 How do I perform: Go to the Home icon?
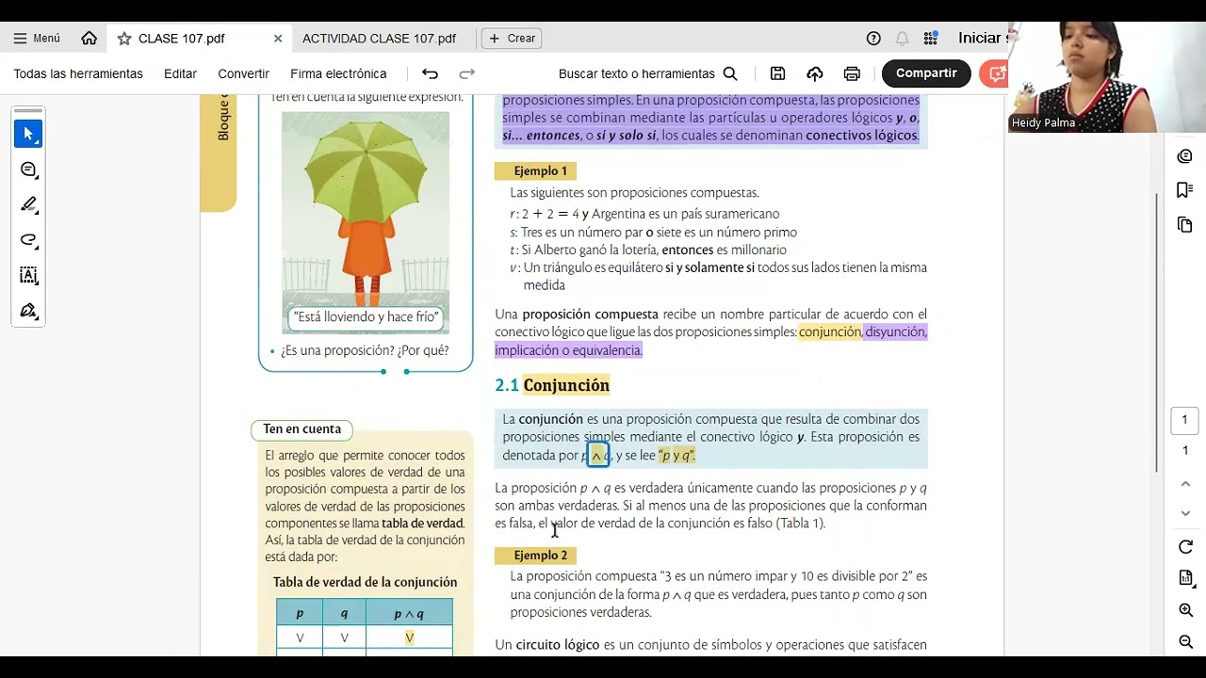click(90, 39)
